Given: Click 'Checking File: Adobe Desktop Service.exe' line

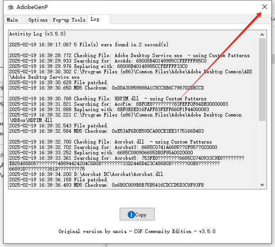Looking at the screenshot, I should pyautogui.click(x=130, y=55).
